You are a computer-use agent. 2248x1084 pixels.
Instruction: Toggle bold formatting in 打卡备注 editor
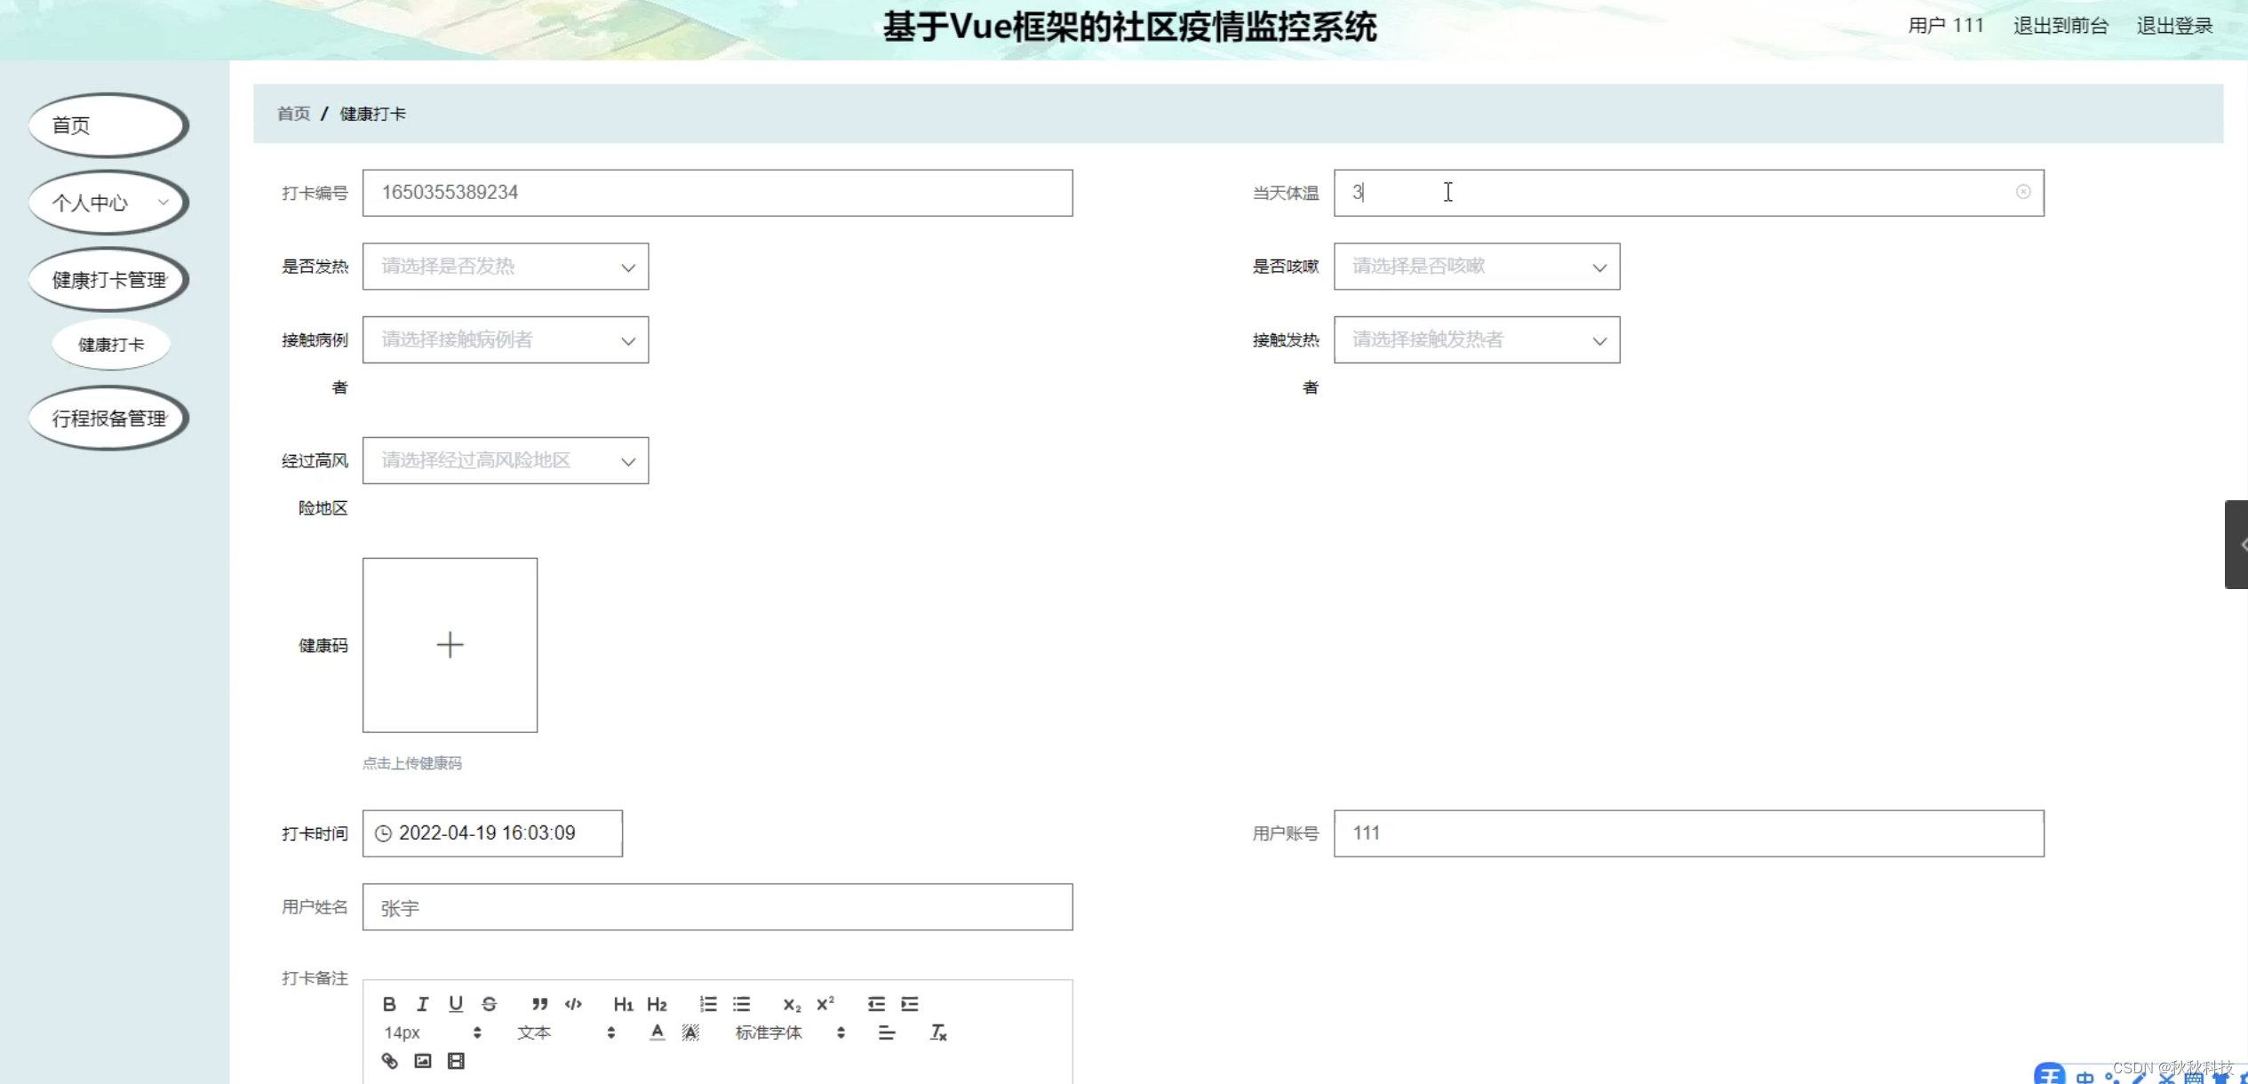coord(389,1004)
